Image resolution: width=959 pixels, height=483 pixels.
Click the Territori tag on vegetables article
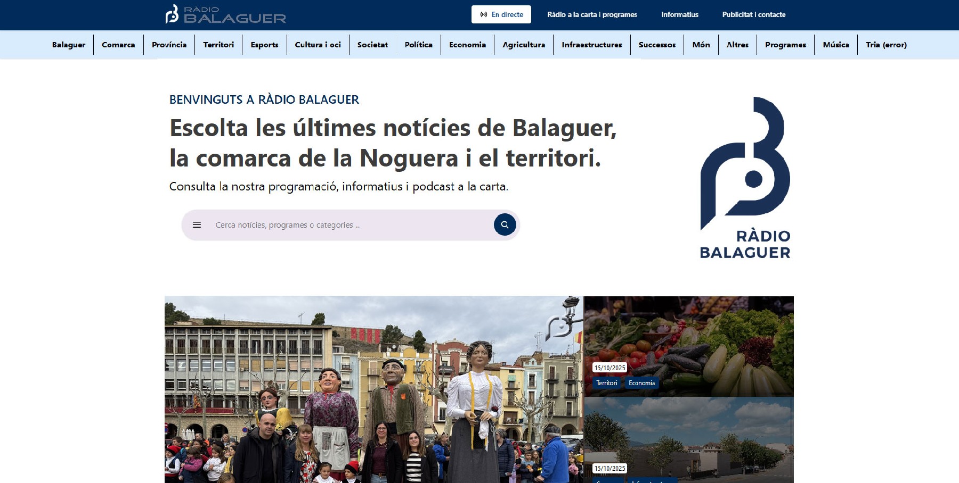tap(606, 383)
